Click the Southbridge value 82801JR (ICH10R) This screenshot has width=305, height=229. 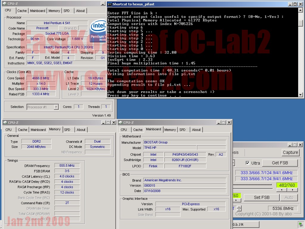(x=185, y=160)
